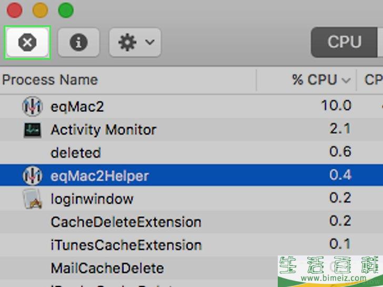Select the CacheDeleteExtension process row
The width and height of the screenshot is (383, 287).
[x=191, y=222]
